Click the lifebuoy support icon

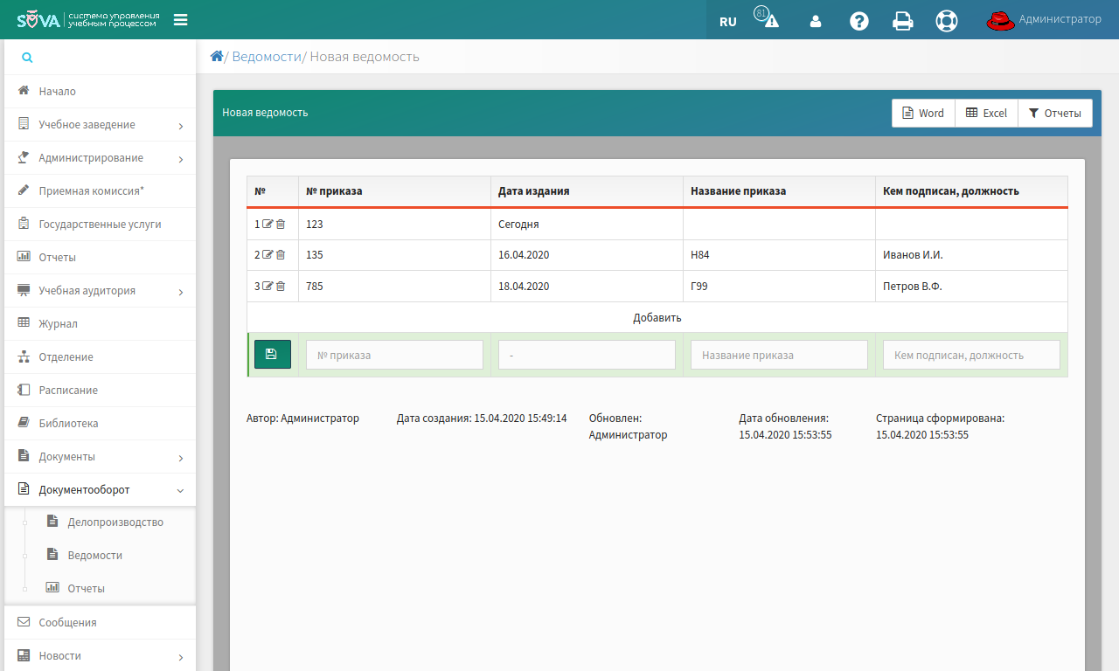[947, 21]
